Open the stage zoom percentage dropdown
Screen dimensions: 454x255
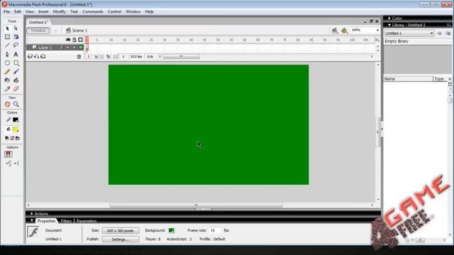point(377,30)
